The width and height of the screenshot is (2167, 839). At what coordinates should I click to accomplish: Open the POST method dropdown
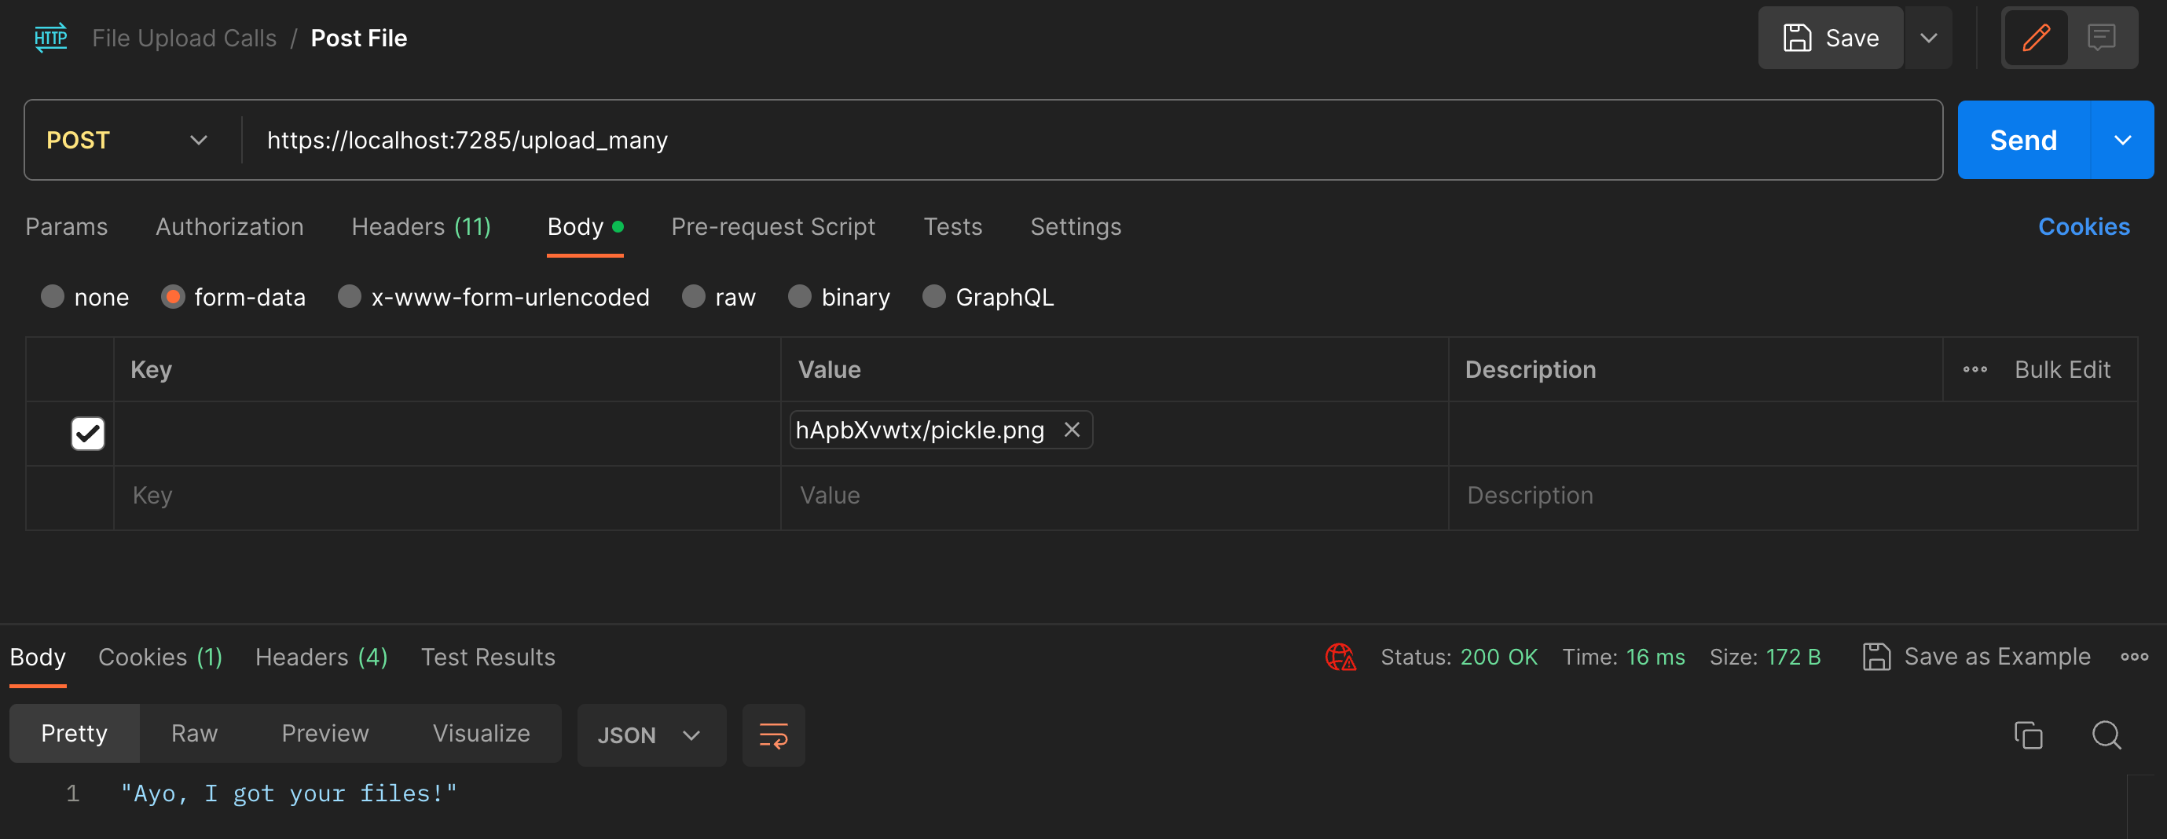(126, 141)
